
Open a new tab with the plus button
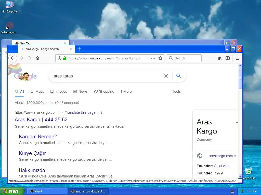click(79, 49)
